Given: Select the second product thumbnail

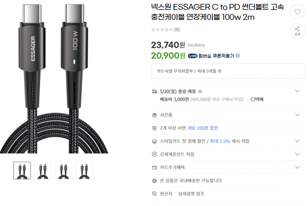Looking at the screenshot, I should [x=43, y=171].
